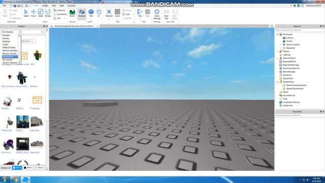
Task: Click the Stop test button
Action: point(148,13)
